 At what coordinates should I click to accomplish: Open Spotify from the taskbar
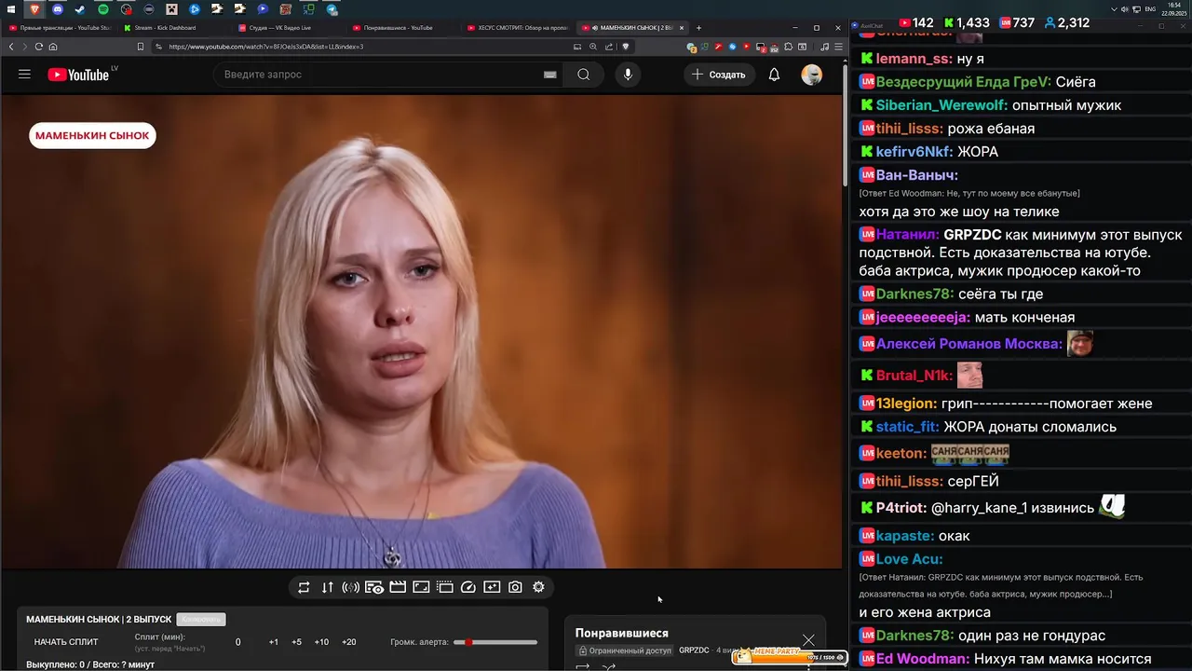pos(103,9)
